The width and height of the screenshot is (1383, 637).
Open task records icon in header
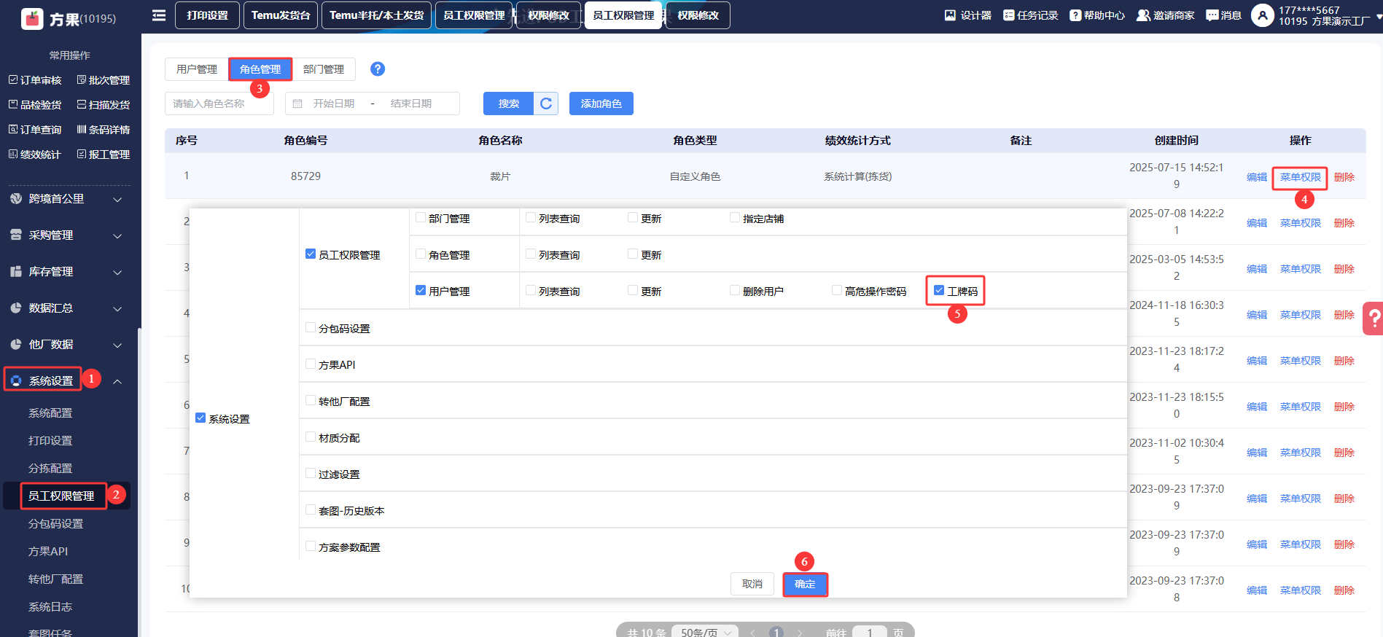point(1008,15)
